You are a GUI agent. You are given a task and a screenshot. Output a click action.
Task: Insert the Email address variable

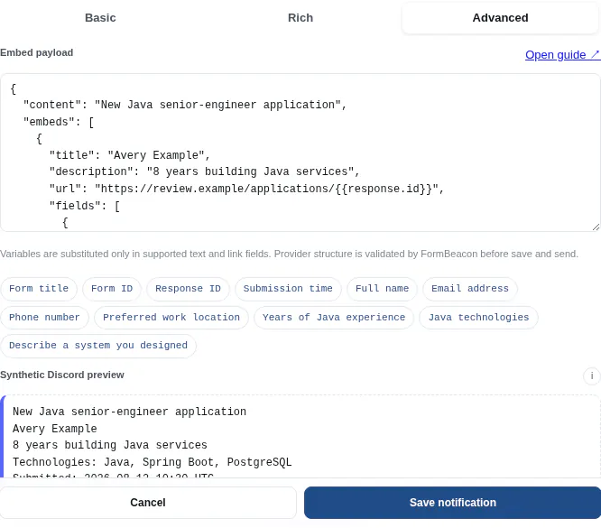470,288
